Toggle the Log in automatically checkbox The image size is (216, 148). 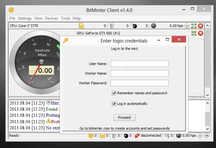pos(114,104)
